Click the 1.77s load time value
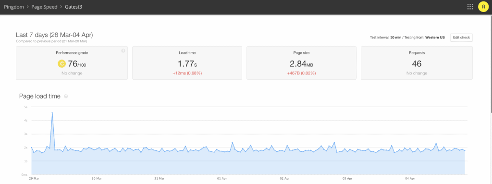Image resolution: width=492 pixels, height=184 pixels. pyautogui.click(x=187, y=64)
